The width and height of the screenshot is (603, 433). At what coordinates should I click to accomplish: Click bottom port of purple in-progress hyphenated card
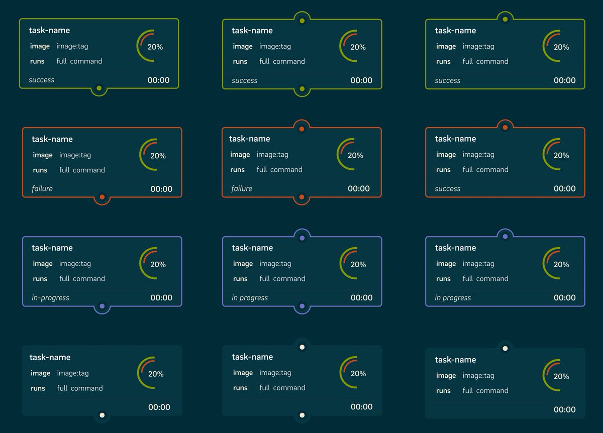[x=102, y=306]
